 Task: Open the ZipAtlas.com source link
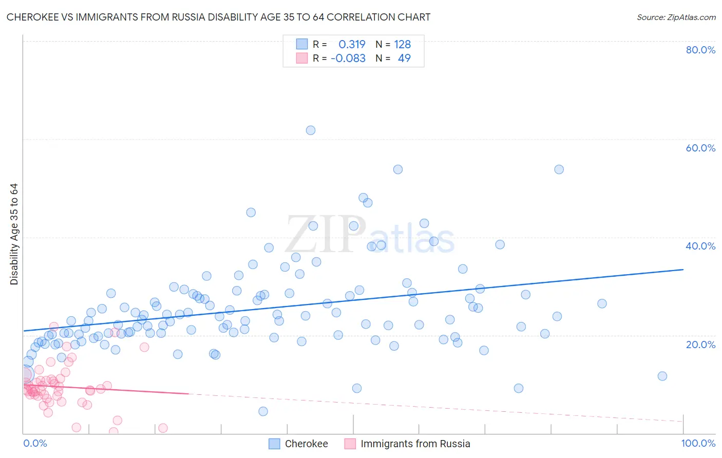pos(676,17)
